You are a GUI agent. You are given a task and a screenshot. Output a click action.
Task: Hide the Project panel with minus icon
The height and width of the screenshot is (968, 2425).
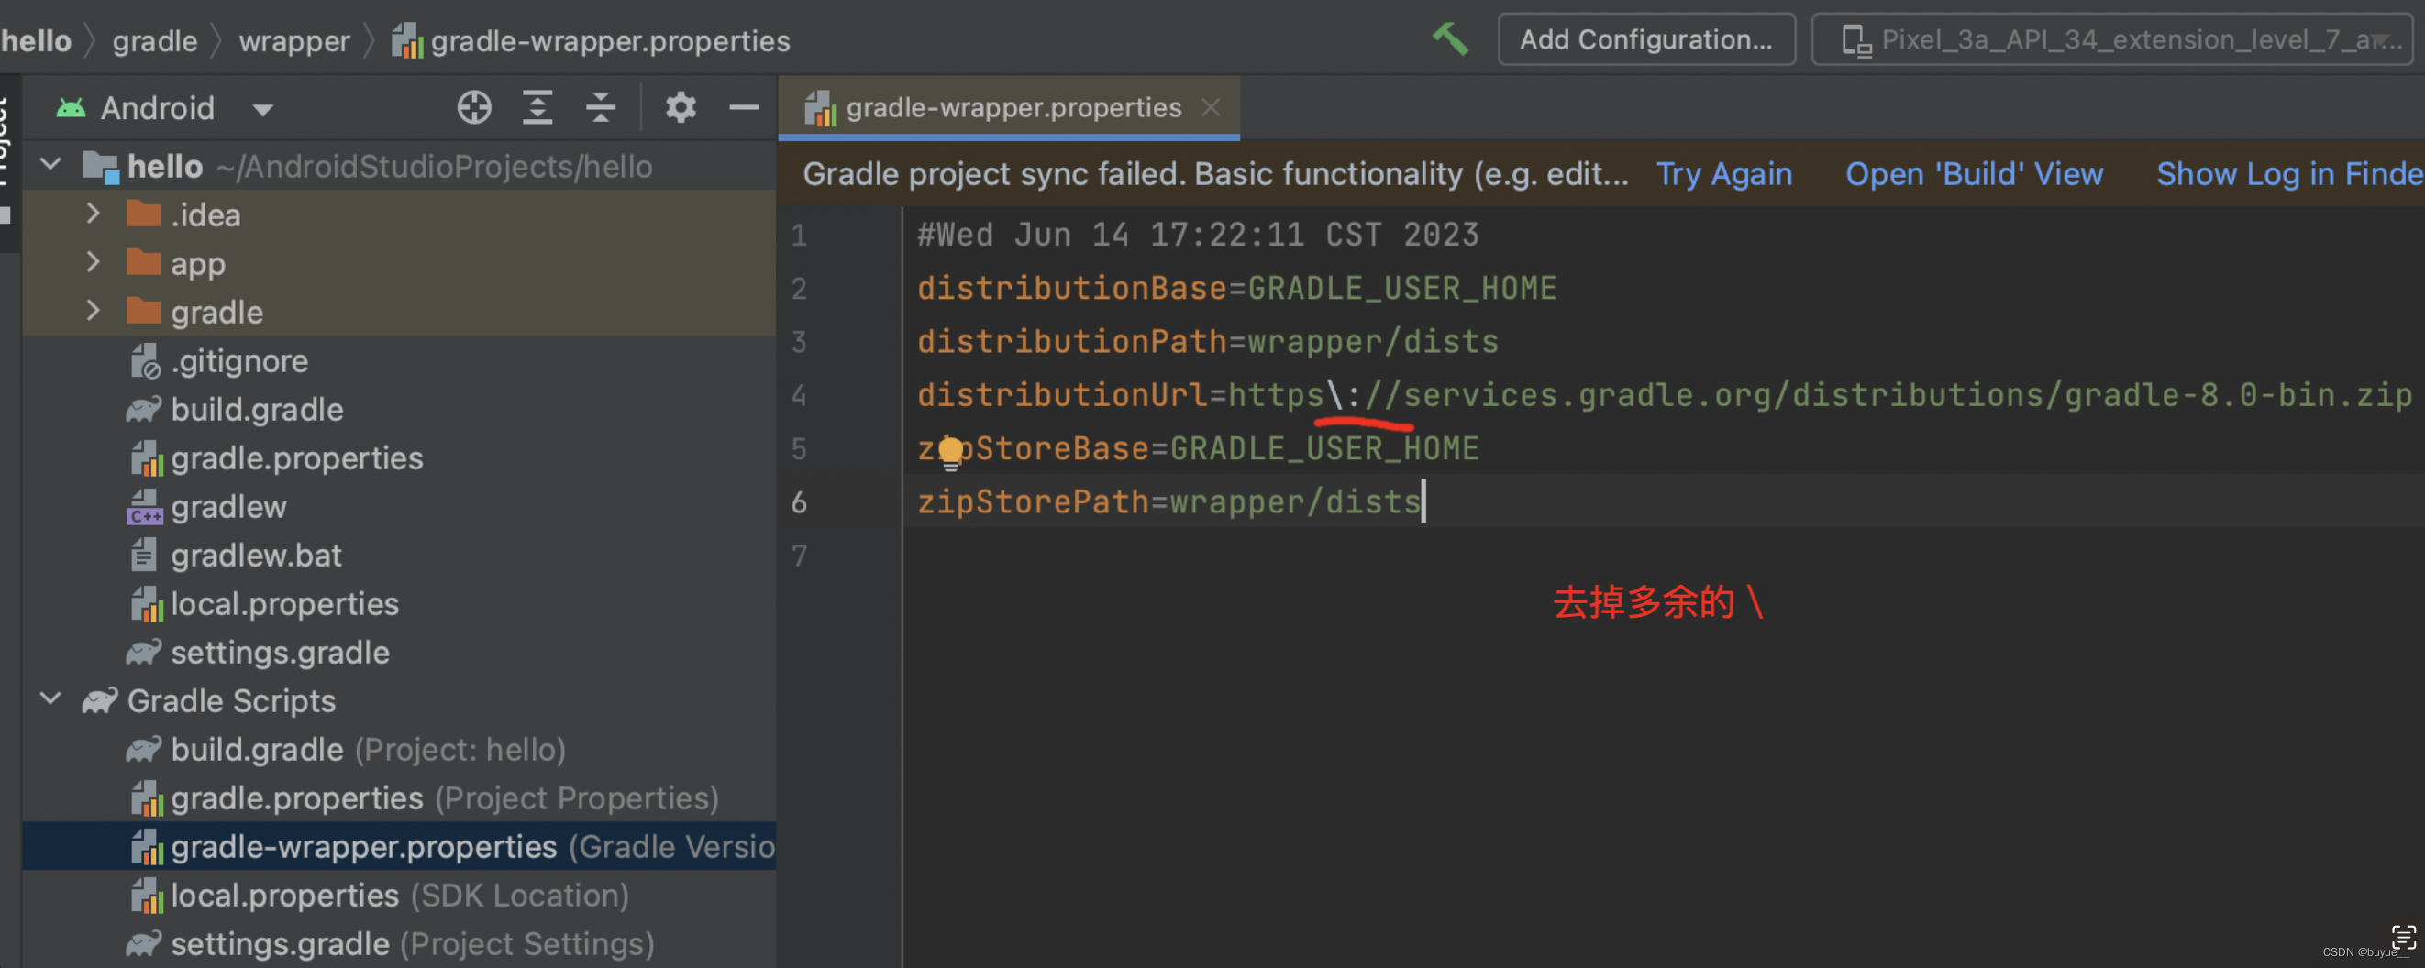(x=744, y=108)
